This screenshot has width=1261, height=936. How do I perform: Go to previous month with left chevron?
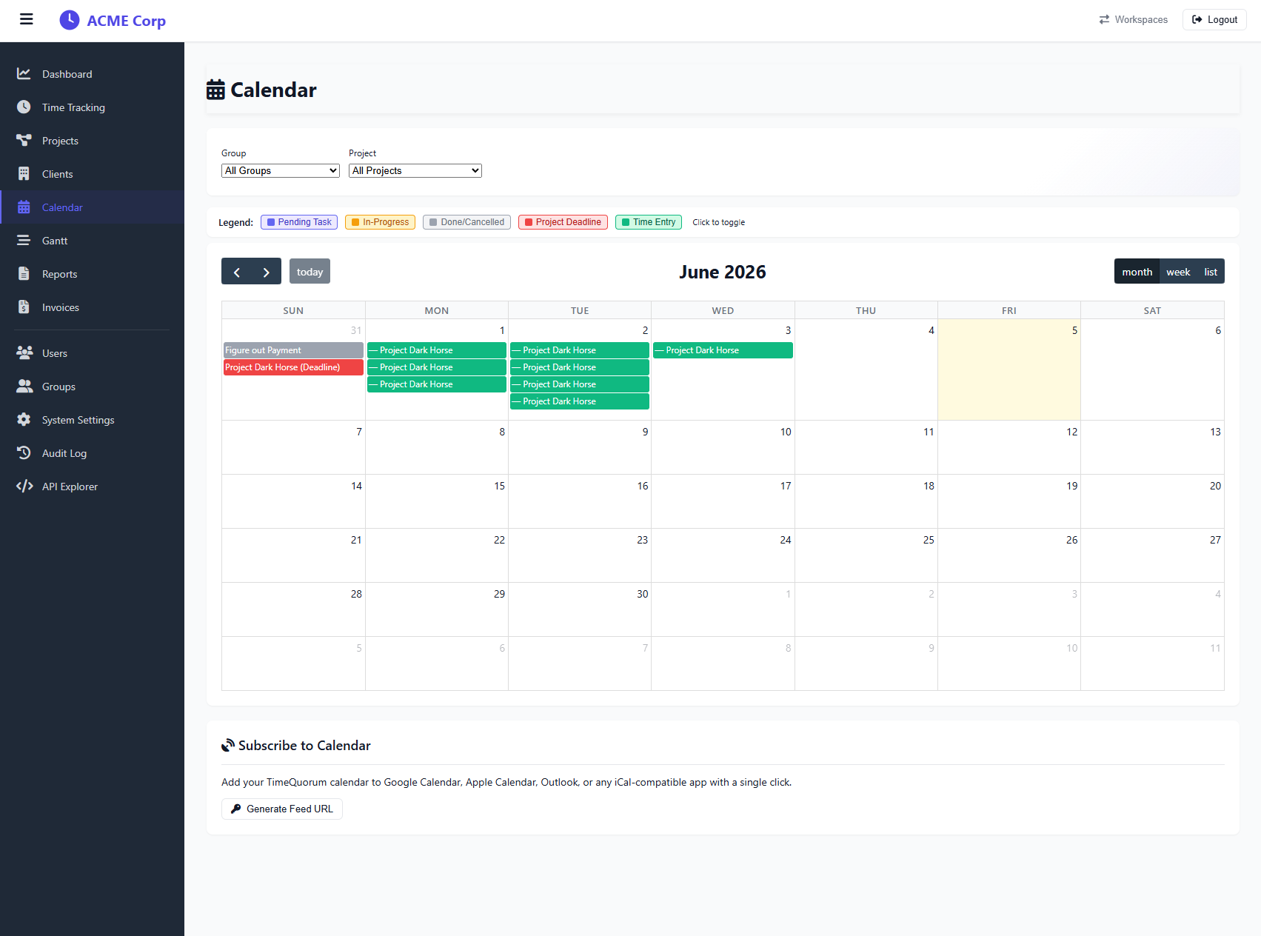tap(236, 272)
